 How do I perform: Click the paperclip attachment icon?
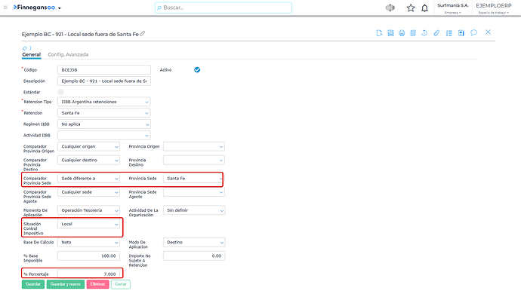pyautogui.click(x=436, y=33)
